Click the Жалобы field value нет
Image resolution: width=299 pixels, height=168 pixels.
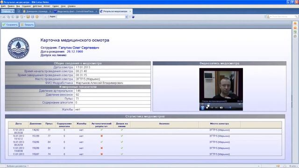click(78, 110)
